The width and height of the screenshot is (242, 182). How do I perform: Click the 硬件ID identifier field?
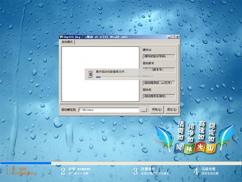click(159, 56)
